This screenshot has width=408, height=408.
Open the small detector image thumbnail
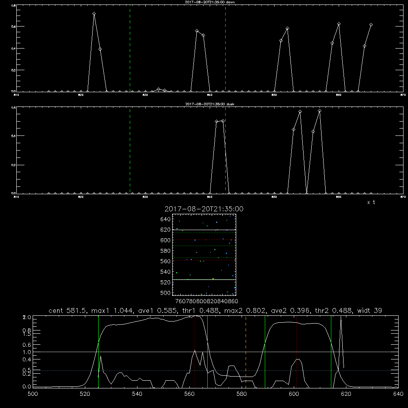pyautogui.click(x=204, y=255)
